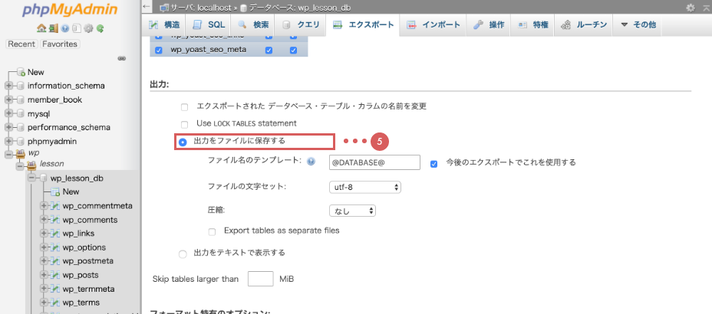Open the settings gear in the sidebar
This screenshot has width=712, height=314.
tap(89, 29)
